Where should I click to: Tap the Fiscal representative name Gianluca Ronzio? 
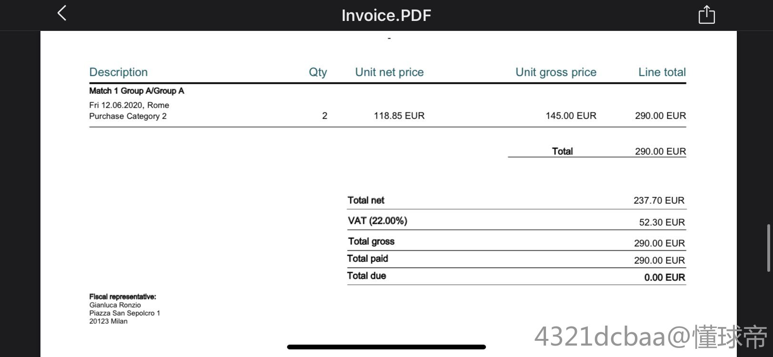115,305
